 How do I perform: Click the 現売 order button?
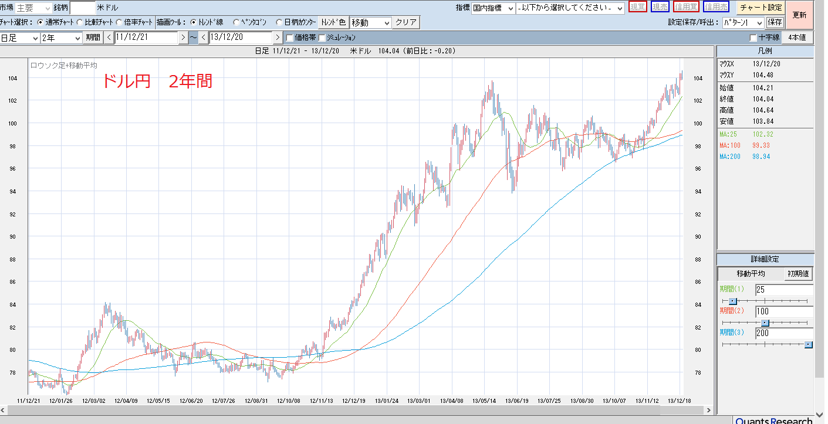click(660, 7)
